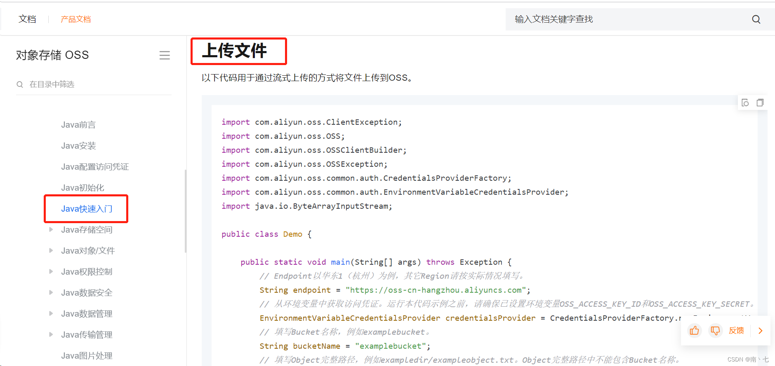Open the Java安装 page
Screen dimensions: 775x366
[78, 146]
